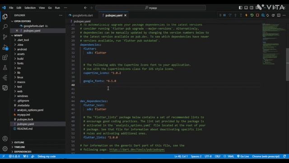The height and width of the screenshot is (163, 289).
Task: Open the Extensions view
Action: [5, 58]
